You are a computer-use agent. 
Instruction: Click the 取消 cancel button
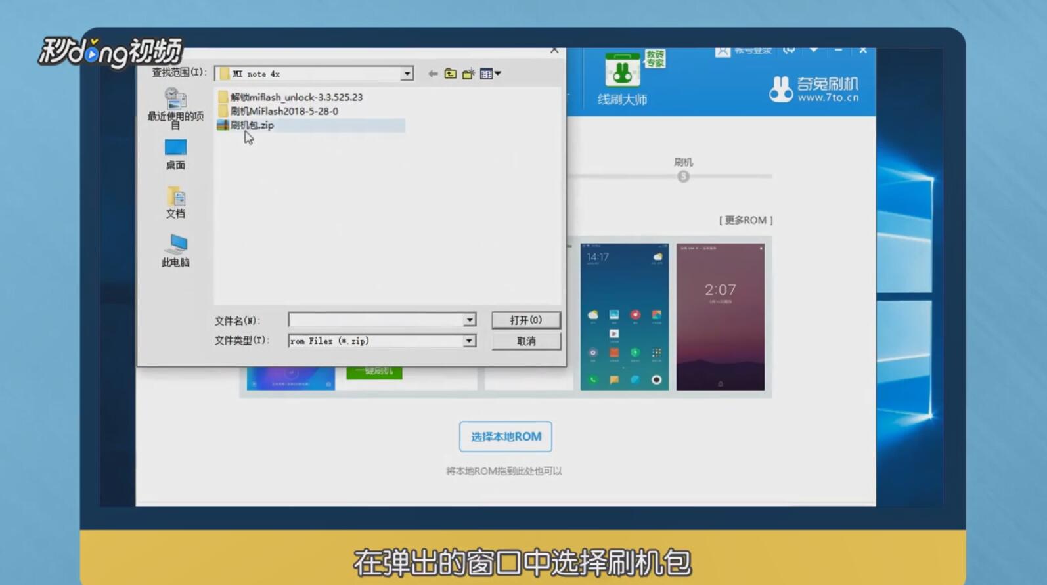point(526,341)
